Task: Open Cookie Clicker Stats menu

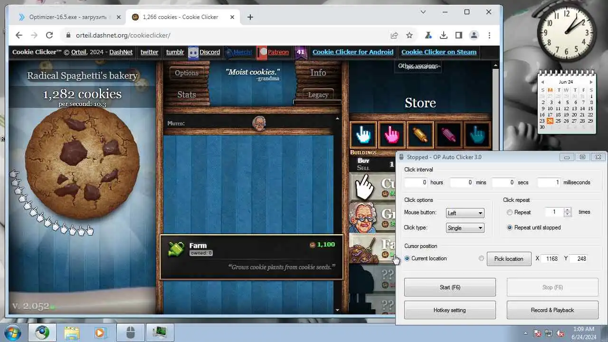Action: 187,95
